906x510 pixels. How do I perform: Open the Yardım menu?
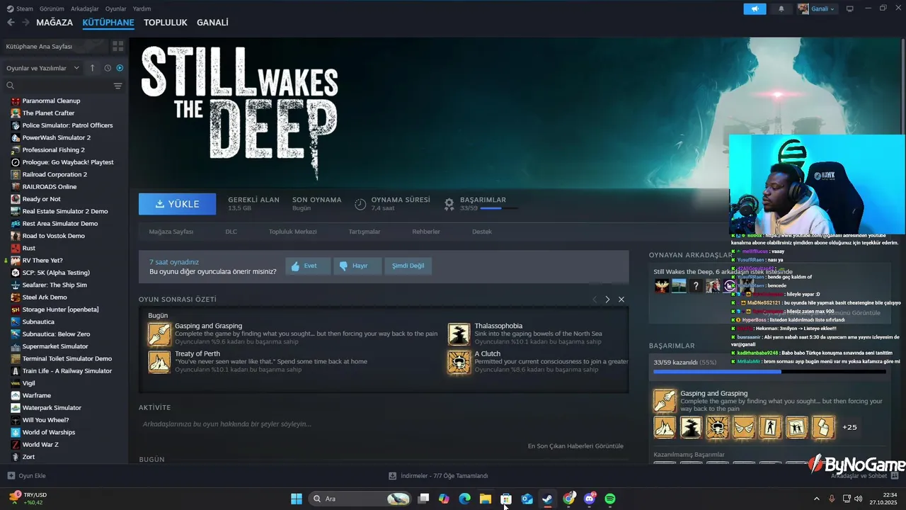pyautogui.click(x=142, y=8)
